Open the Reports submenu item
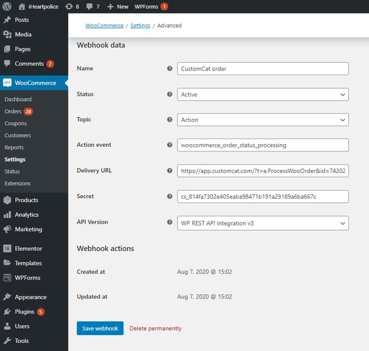Image resolution: width=369 pixels, height=351 pixels. point(14,147)
